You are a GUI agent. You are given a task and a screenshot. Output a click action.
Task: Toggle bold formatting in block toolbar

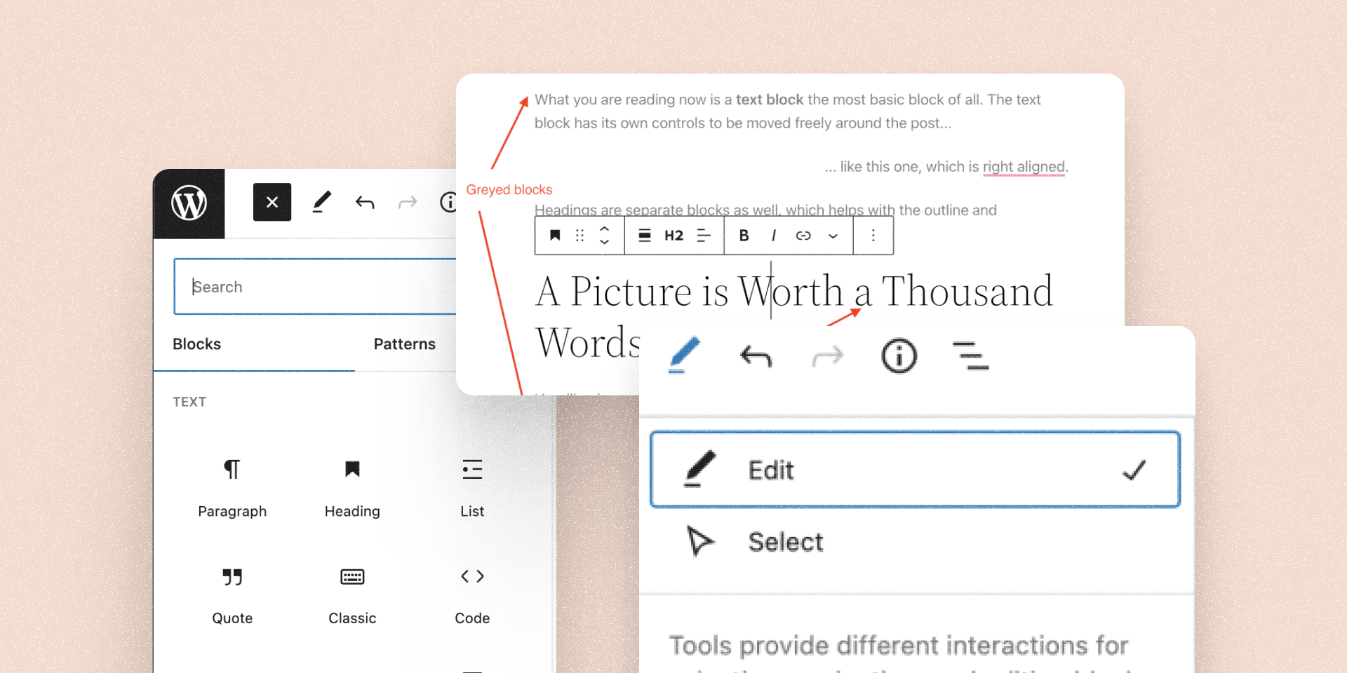click(744, 236)
